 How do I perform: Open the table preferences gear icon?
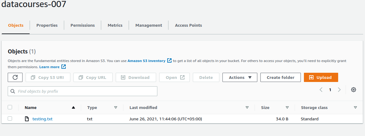(353, 90)
